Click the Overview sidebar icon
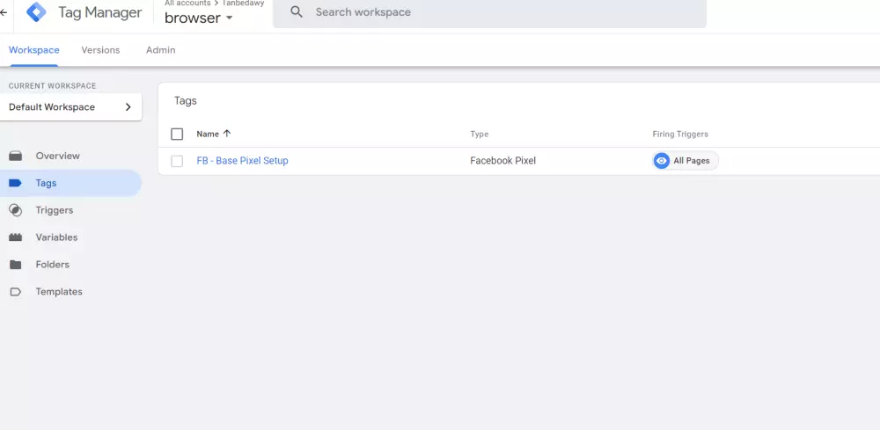The image size is (880, 430). (16, 156)
